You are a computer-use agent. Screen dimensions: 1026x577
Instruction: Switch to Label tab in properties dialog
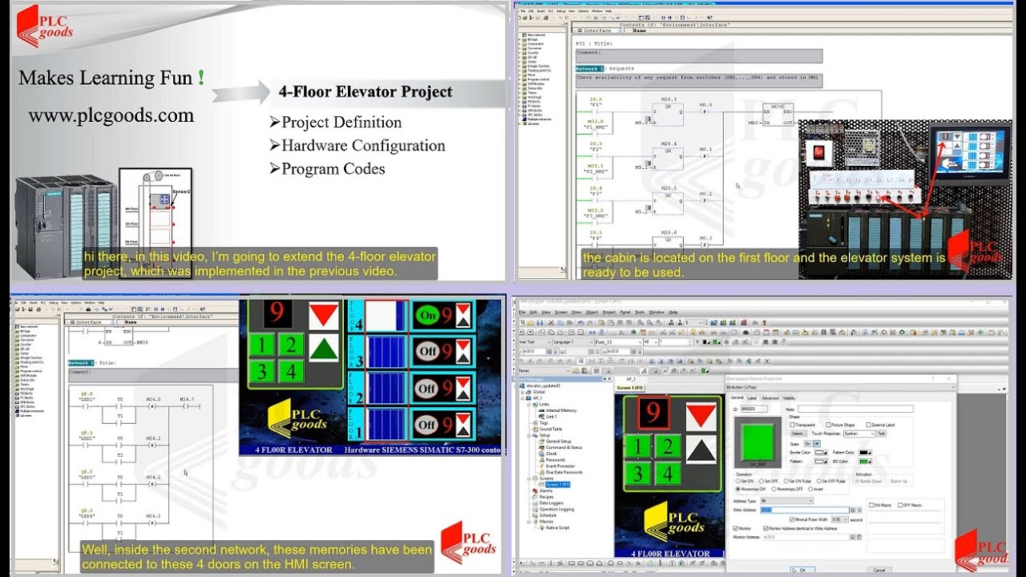[752, 397]
